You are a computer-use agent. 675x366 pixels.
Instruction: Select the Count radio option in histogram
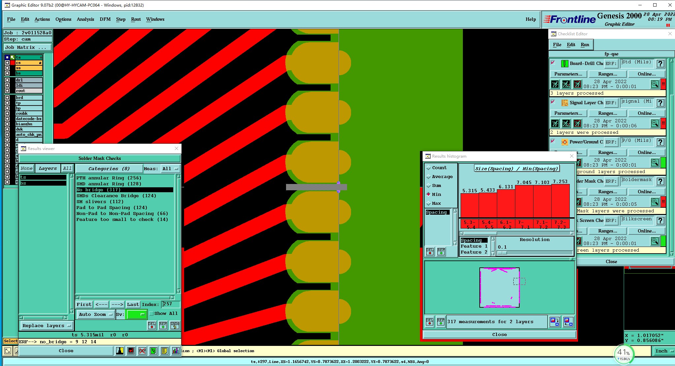(429, 168)
